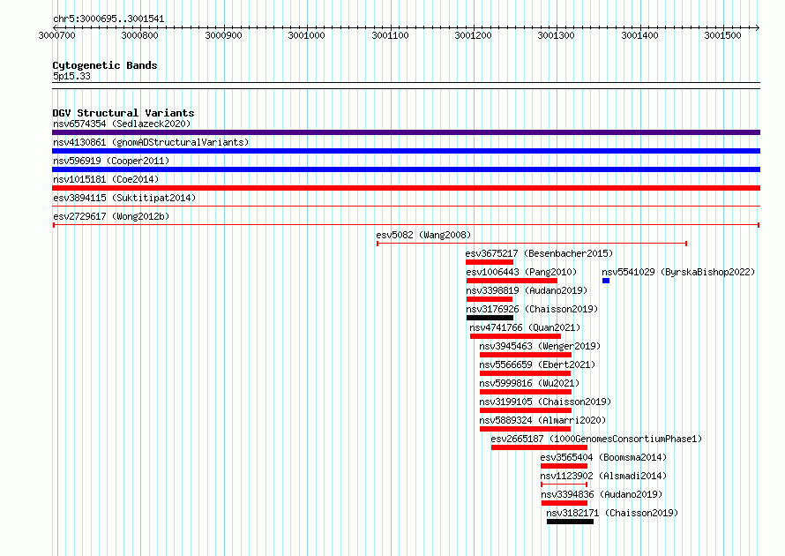Open nsv3199105 (Chaisson2019) variant label
The height and width of the screenshot is (556, 785).
point(545,402)
